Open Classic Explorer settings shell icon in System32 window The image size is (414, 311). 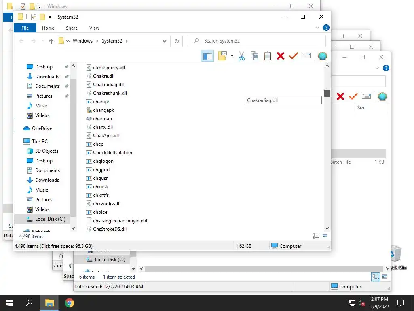pos(322,56)
